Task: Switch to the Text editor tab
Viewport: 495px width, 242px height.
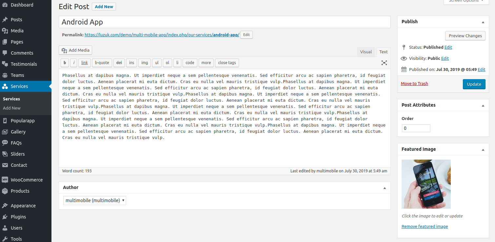Action: tap(384, 52)
